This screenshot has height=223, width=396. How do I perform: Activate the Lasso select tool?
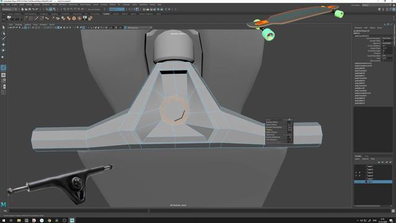click(x=3, y=33)
